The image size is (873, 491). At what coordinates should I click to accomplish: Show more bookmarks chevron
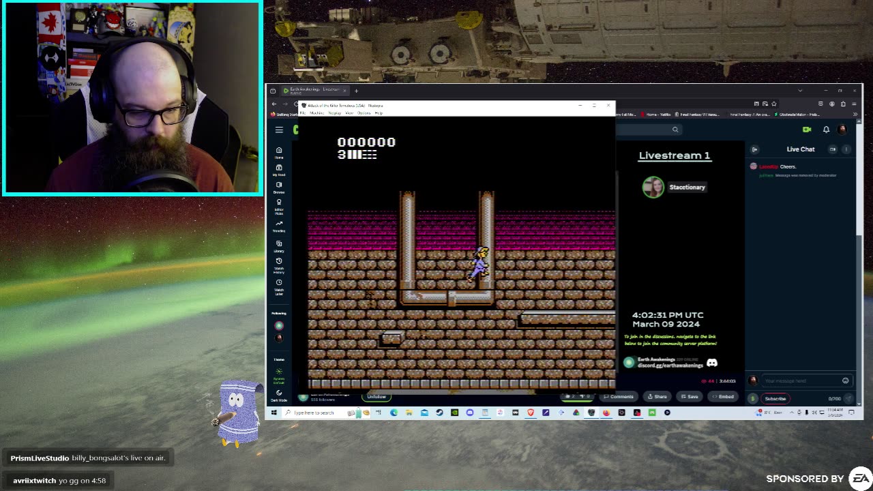click(x=854, y=114)
